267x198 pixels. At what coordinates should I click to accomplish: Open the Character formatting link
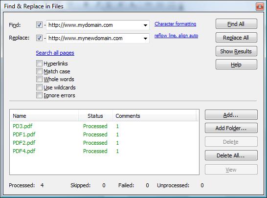[x=176, y=24]
